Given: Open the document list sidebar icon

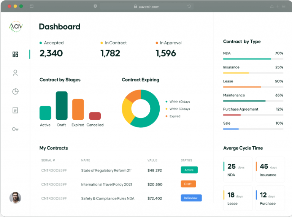Looking at the screenshot, I should click(15, 110).
